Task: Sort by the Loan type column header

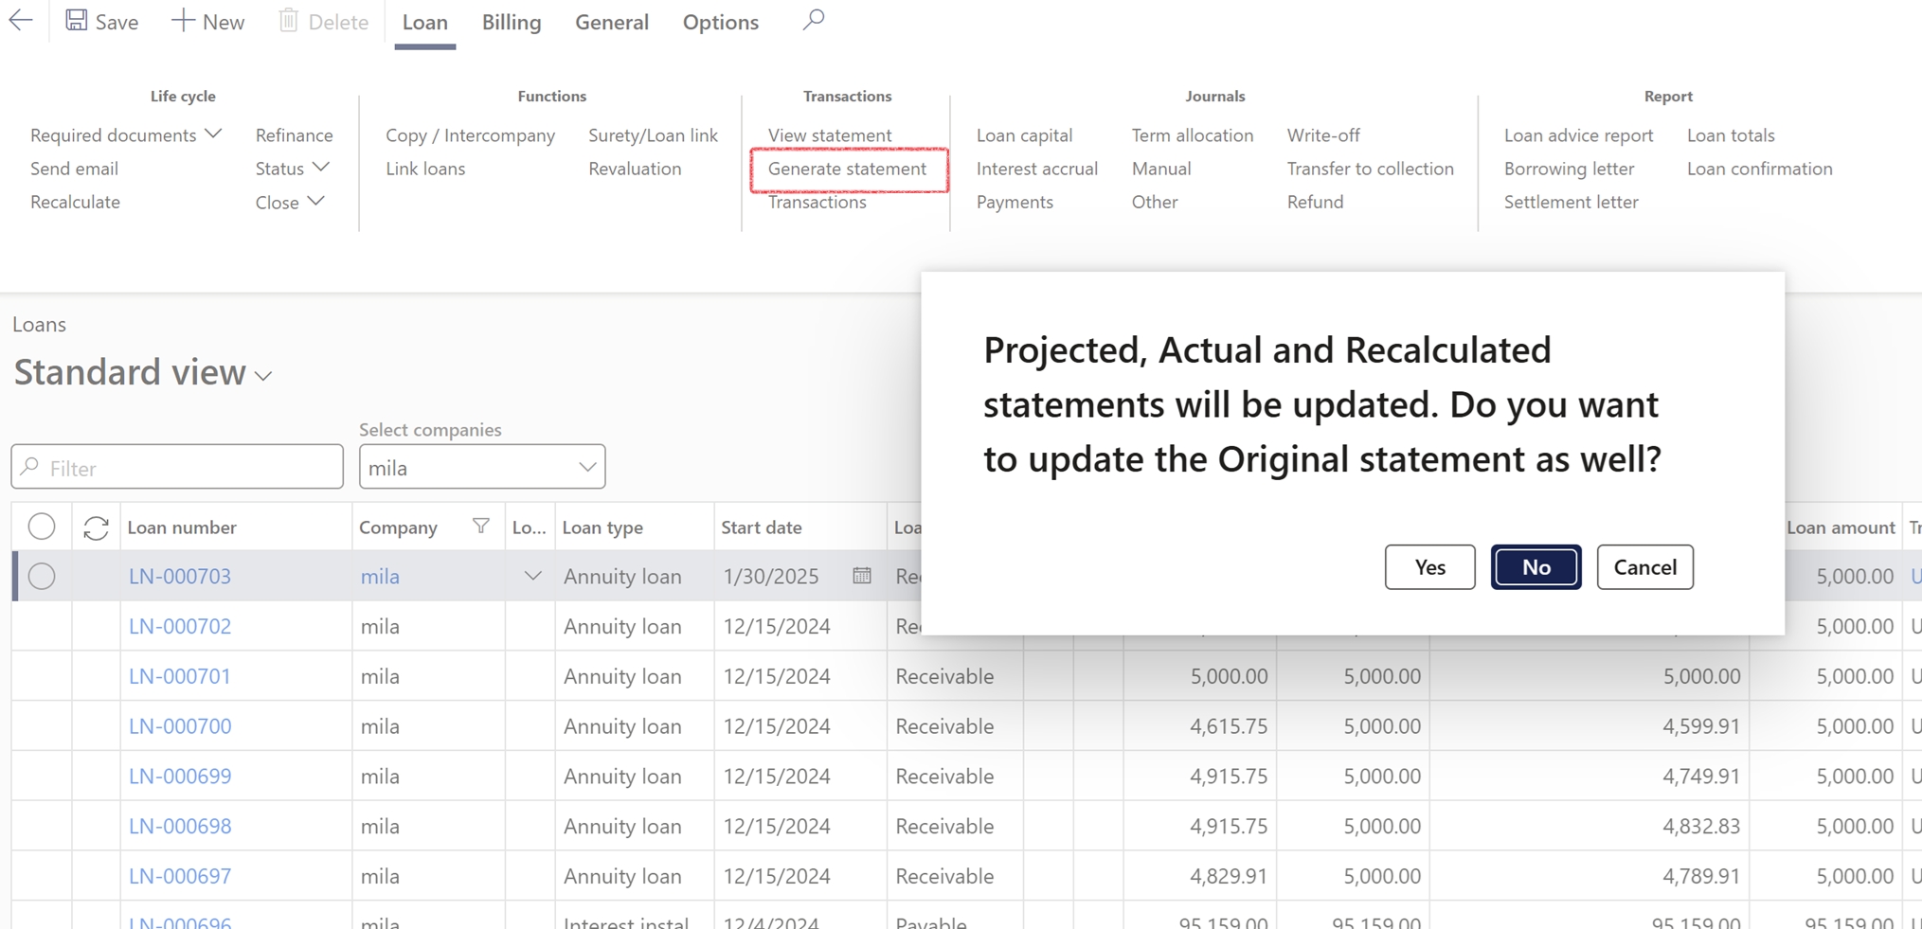Action: click(602, 527)
